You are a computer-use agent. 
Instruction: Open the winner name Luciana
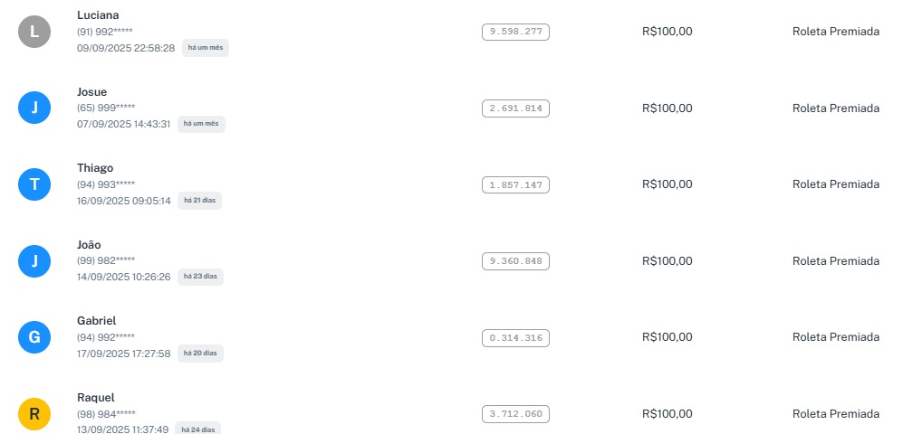[x=98, y=15]
